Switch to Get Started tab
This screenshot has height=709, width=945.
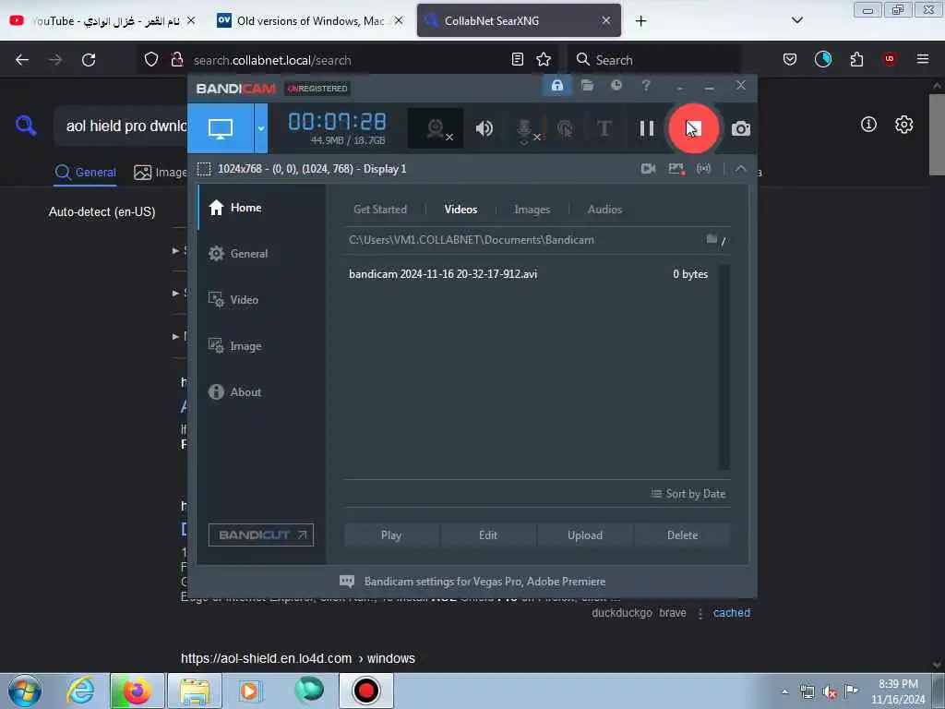pyautogui.click(x=379, y=210)
